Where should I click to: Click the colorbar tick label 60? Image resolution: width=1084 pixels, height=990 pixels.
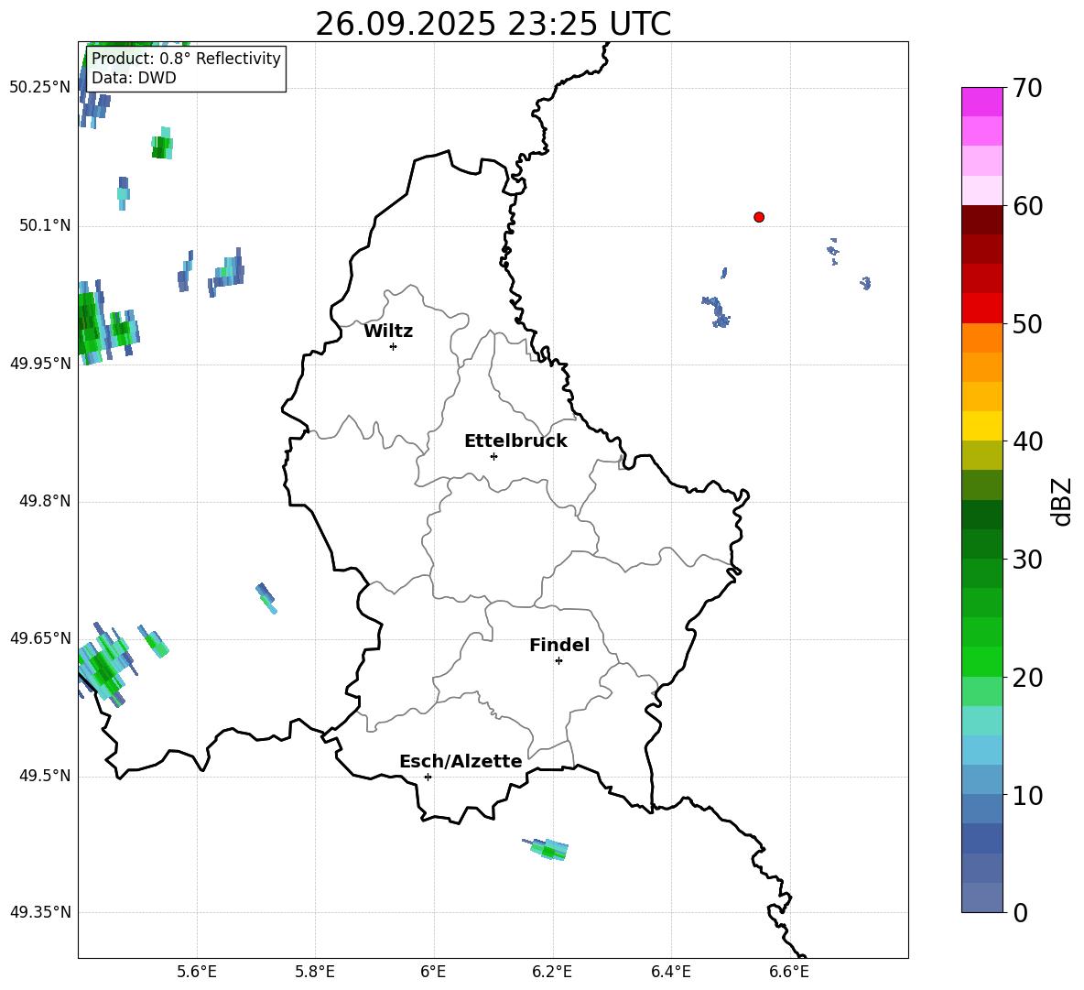point(1027,206)
